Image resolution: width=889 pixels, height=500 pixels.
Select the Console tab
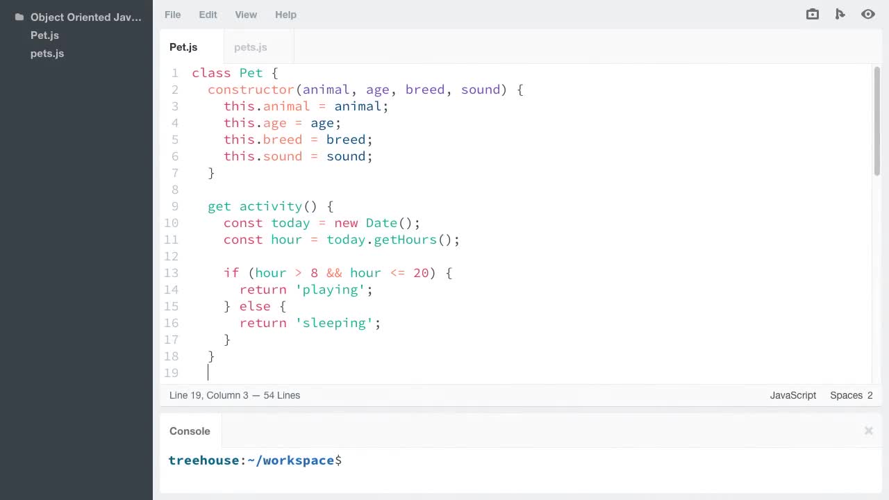[x=190, y=431]
